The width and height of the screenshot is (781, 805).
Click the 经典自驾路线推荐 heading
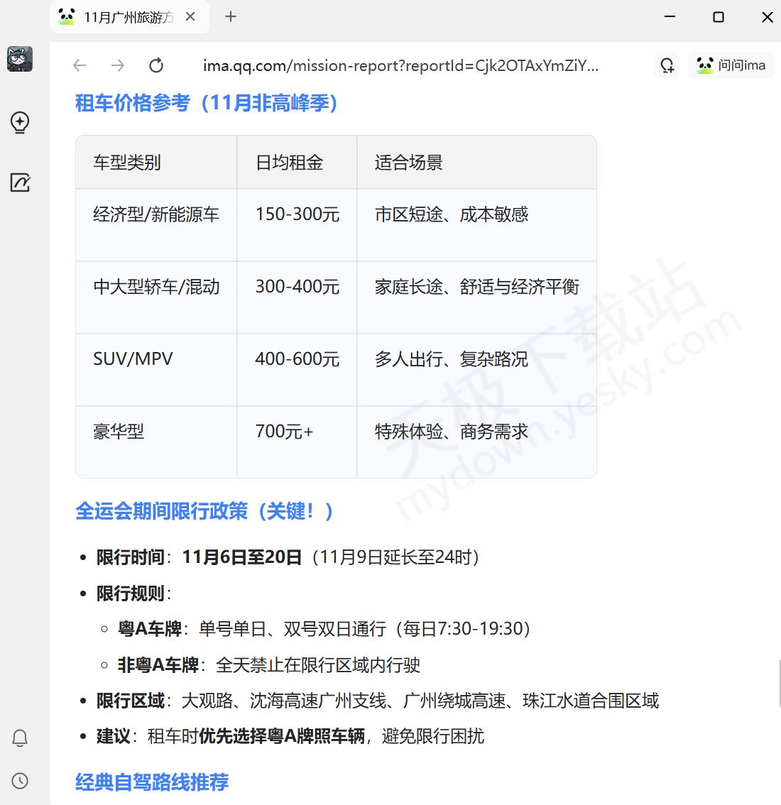(x=152, y=782)
